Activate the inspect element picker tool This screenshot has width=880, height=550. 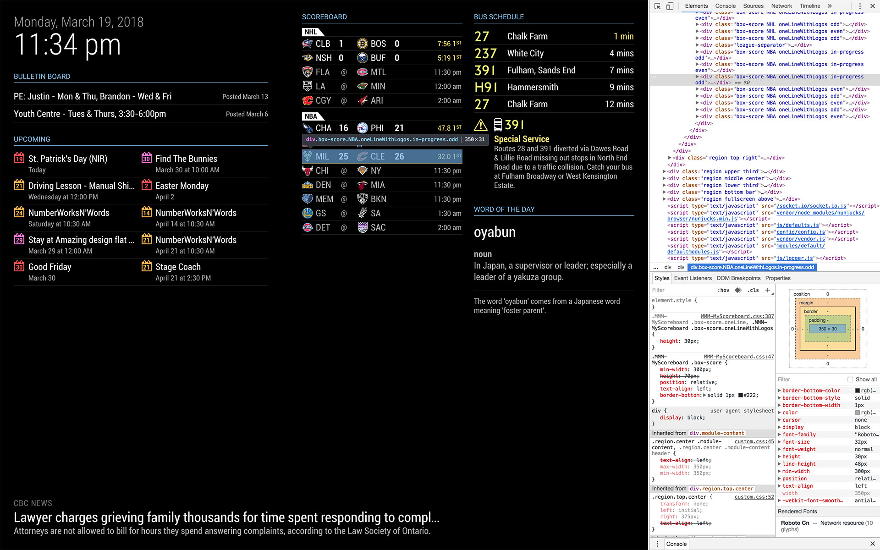(658, 6)
